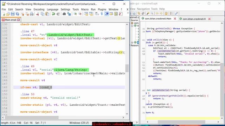Click scroll down arrow in Notepad++ editor
Viewport: 225px width, 126px height.
(127, 114)
